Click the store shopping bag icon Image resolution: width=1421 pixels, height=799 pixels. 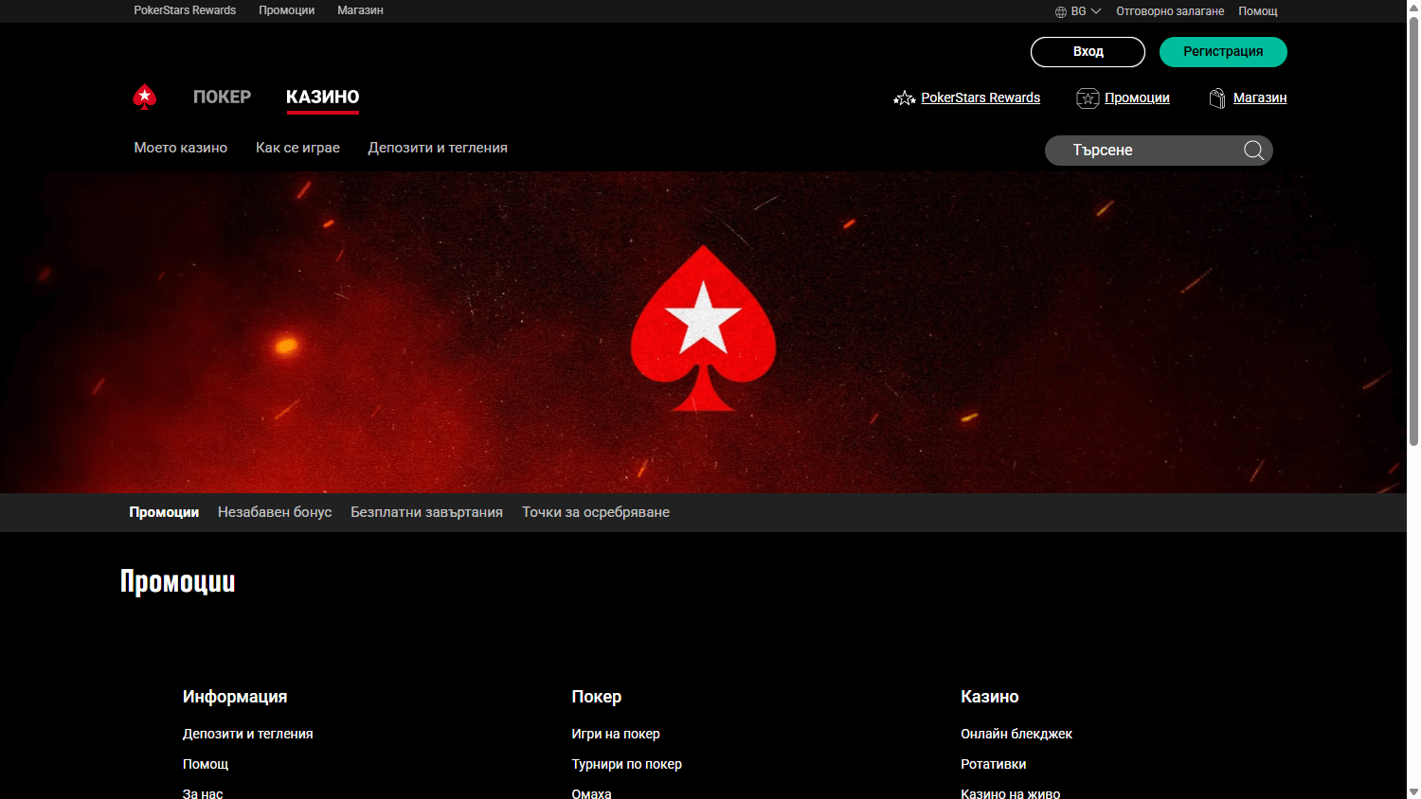tap(1217, 98)
